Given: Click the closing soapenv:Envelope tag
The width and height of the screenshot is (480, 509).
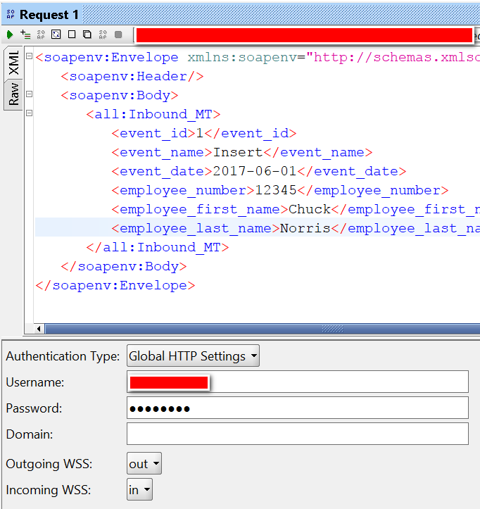Looking at the screenshot, I should tap(115, 285).
